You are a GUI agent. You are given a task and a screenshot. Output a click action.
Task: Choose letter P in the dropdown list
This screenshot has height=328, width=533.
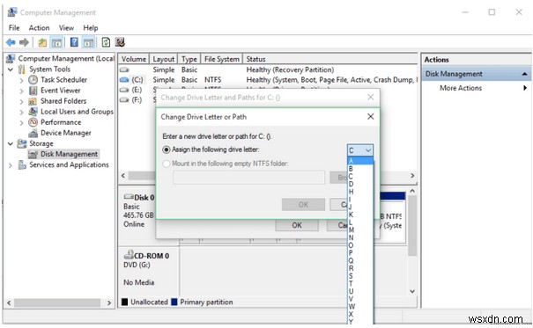click(x=360, y=252)
